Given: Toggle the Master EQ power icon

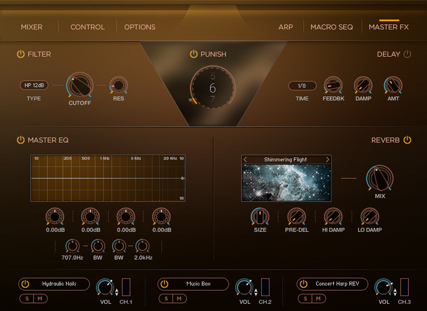Looking at the screenshot, I should click(21, 140).
